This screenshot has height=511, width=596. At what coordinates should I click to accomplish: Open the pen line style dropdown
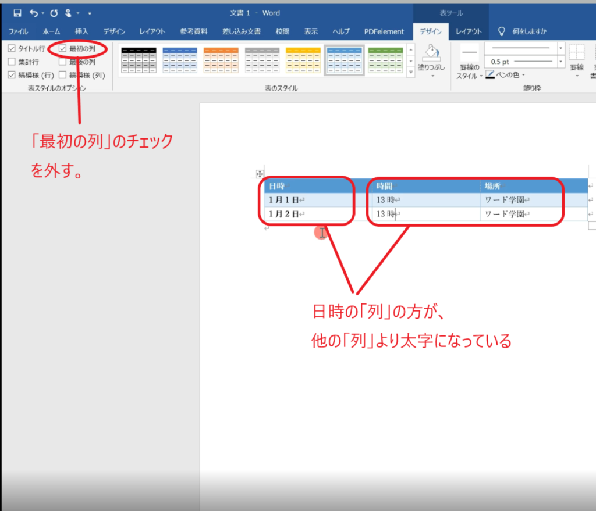560,48
